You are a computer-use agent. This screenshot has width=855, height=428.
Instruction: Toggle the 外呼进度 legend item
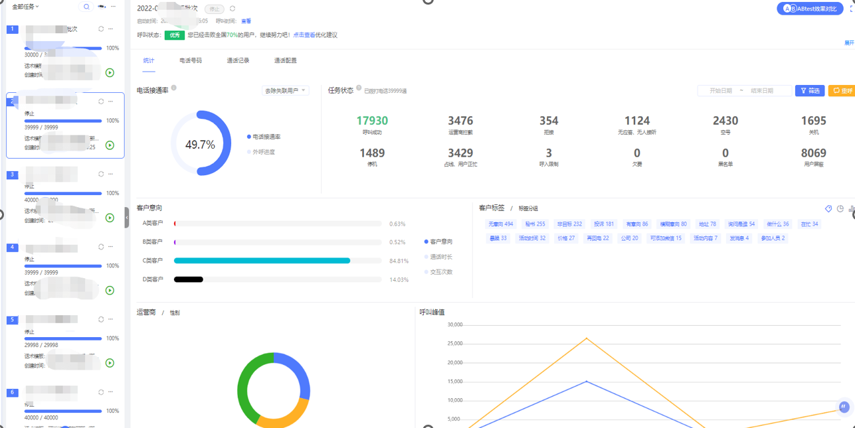263,152
